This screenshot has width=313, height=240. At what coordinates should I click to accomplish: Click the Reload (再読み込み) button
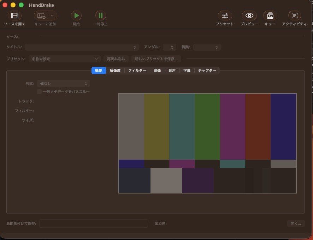point(116,59)
